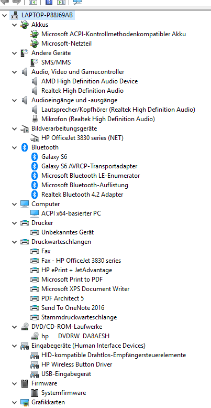Click the SMS/MMS unknown device icon

tap(35, 62)
